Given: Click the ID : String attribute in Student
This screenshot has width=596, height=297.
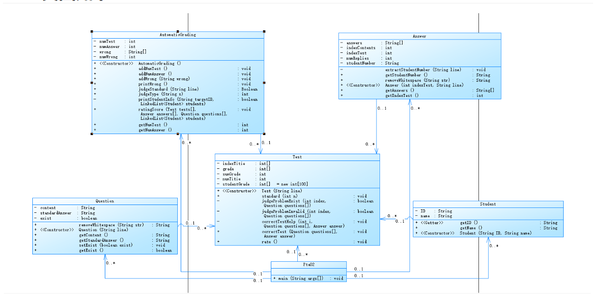Looking at the screenshot, I should click(433, 211).
